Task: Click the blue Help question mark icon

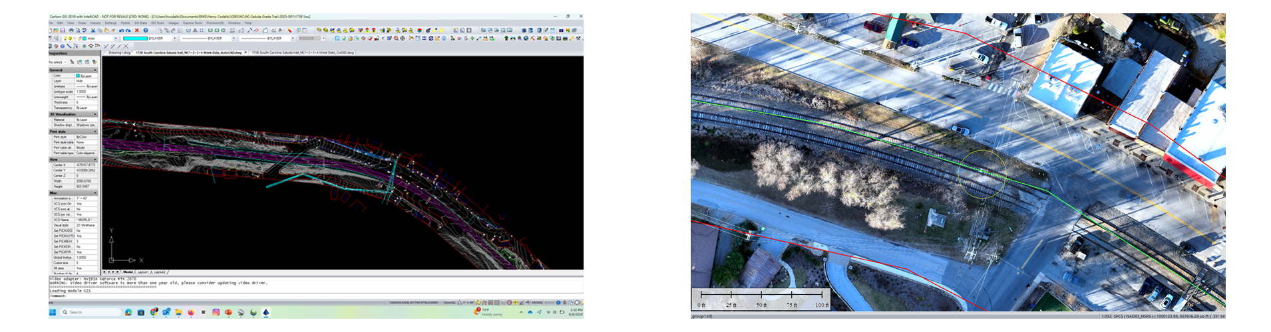Action: click(x=146, y=31)
